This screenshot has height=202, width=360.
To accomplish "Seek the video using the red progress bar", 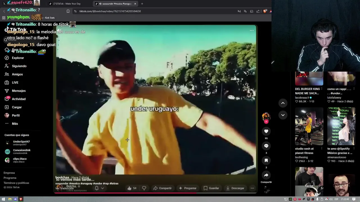I will (x=155, y=193).
